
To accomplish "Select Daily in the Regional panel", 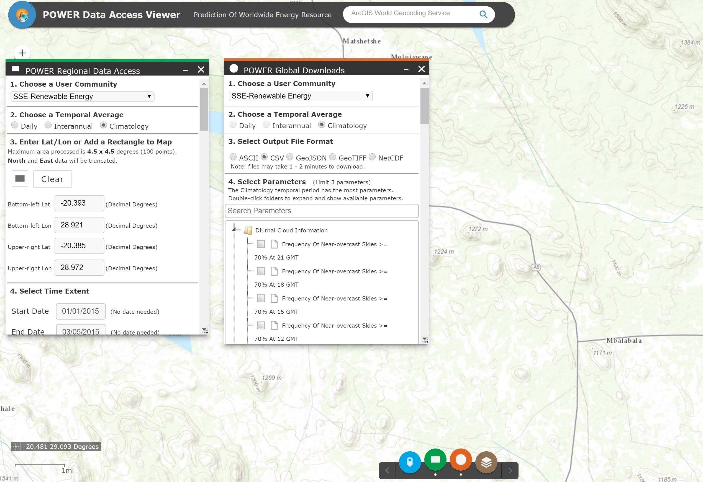I will (15, 125).
